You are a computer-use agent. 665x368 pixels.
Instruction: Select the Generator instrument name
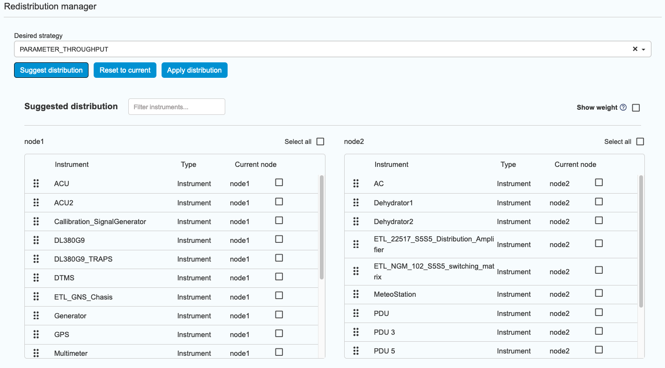70,316
